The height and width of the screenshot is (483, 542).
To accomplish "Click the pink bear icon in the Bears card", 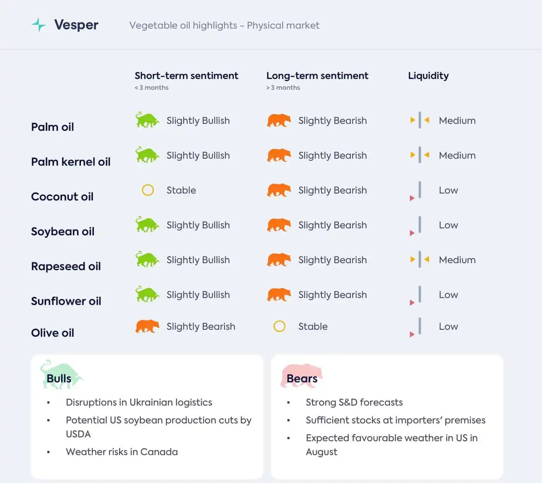I will tap(302, 375).
